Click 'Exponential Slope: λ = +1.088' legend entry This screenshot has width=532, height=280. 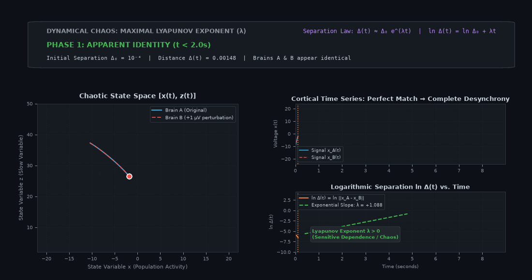(340, 205)
